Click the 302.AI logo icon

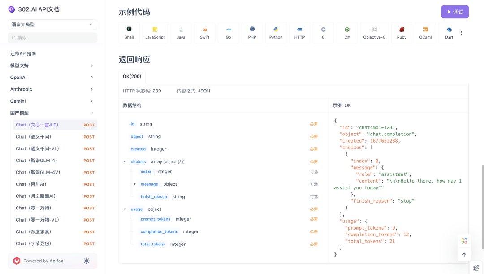[x=11, y=9]
